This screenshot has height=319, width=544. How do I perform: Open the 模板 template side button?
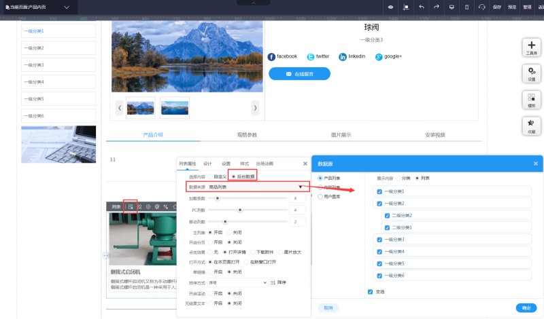click(531, 100)
